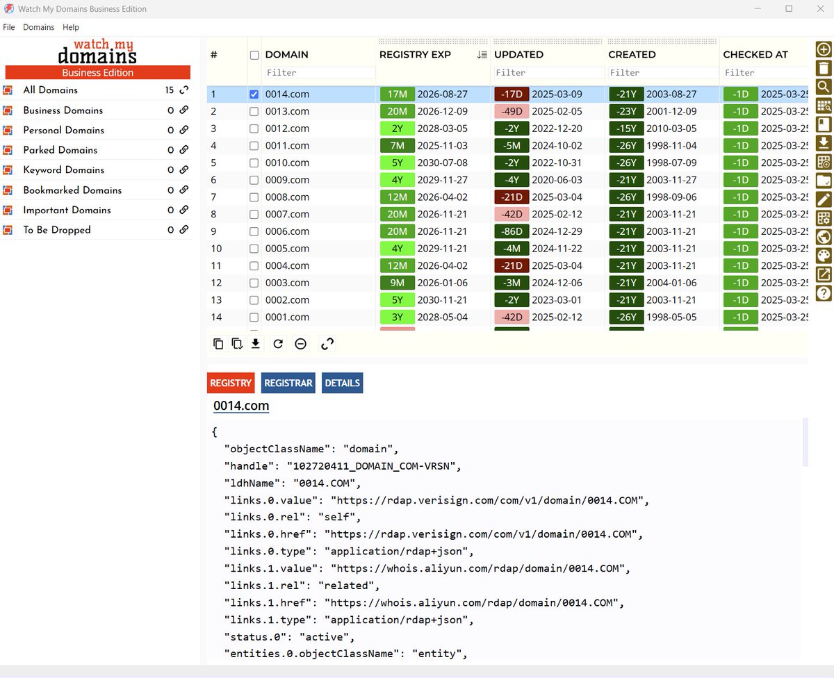Click the sort indicator on REGISTRY EXP column

[x=482, y=55]
